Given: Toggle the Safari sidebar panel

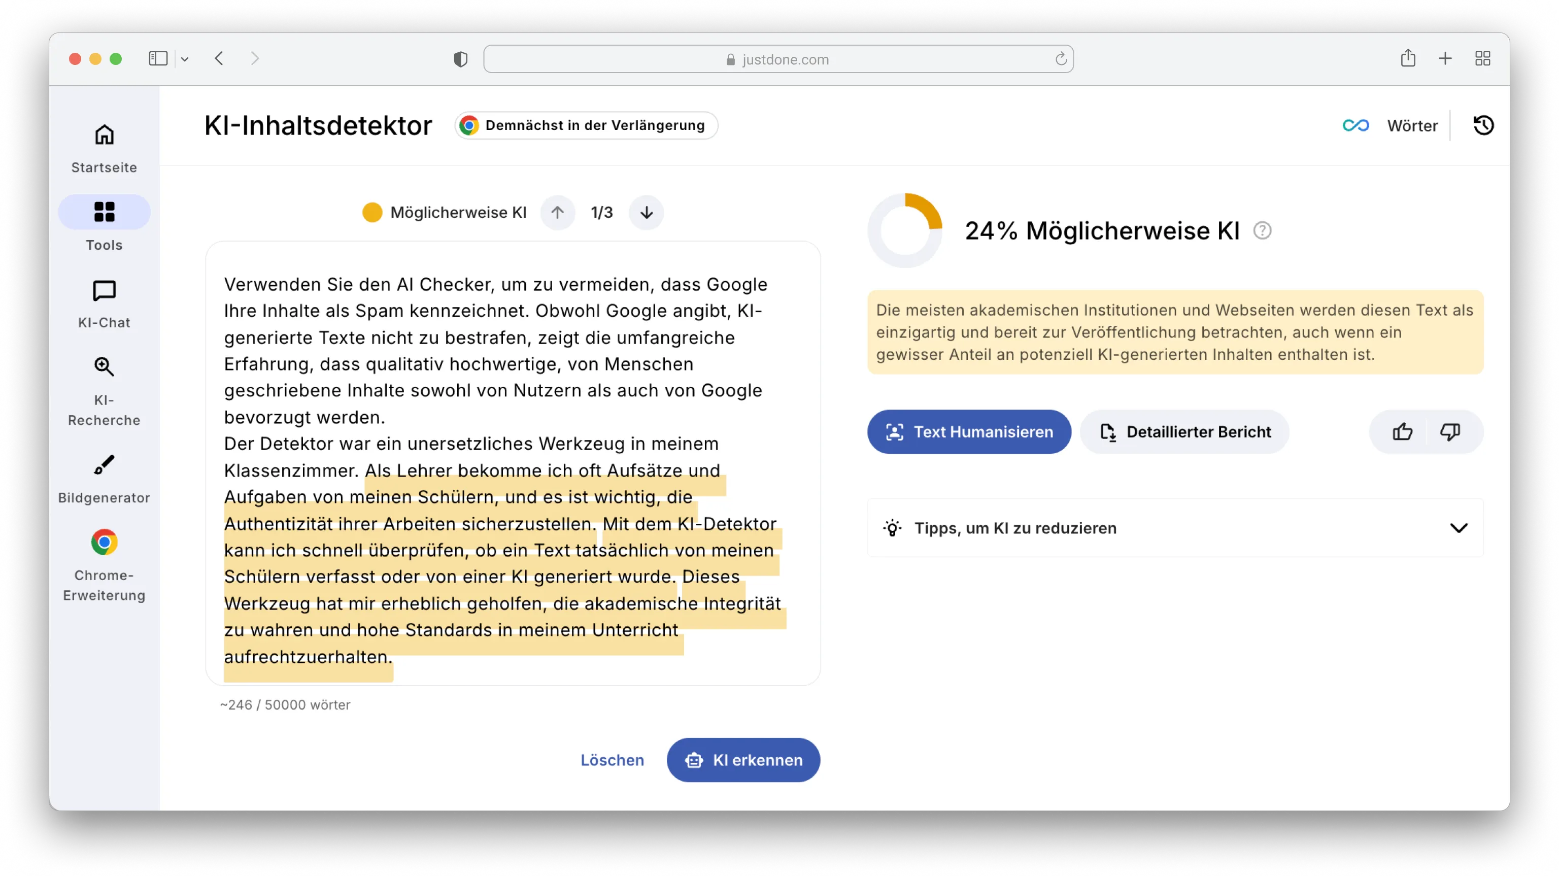Looking at the screenshot, I should (158, 59).
